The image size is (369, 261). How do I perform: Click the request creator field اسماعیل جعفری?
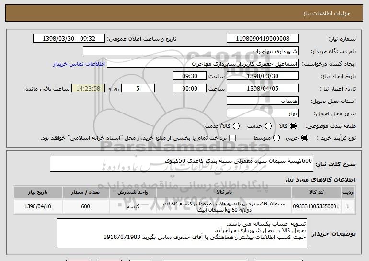tap(203, 64)
